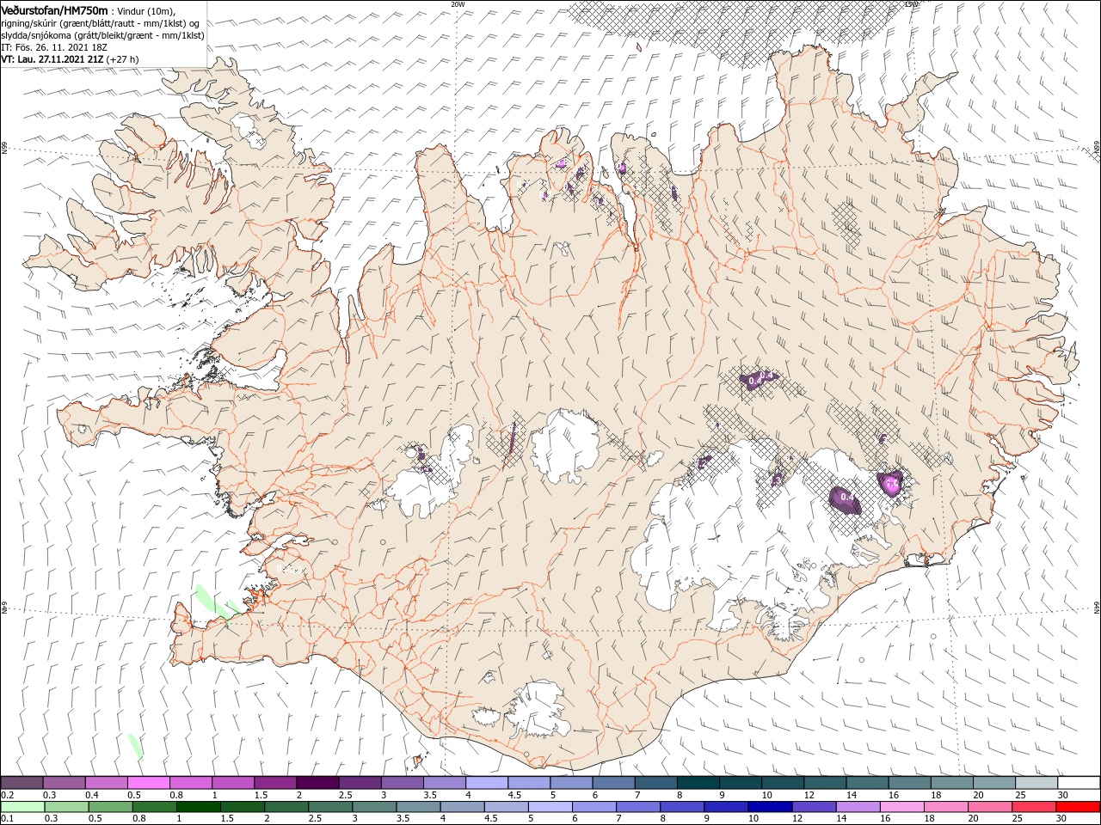Pick the snow legend swatch between 12 and 14

click(825, 783)
